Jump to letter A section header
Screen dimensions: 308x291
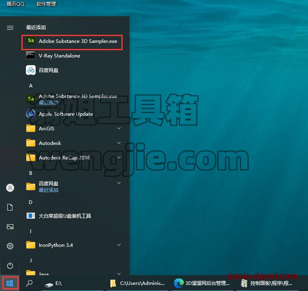point(31,86)
